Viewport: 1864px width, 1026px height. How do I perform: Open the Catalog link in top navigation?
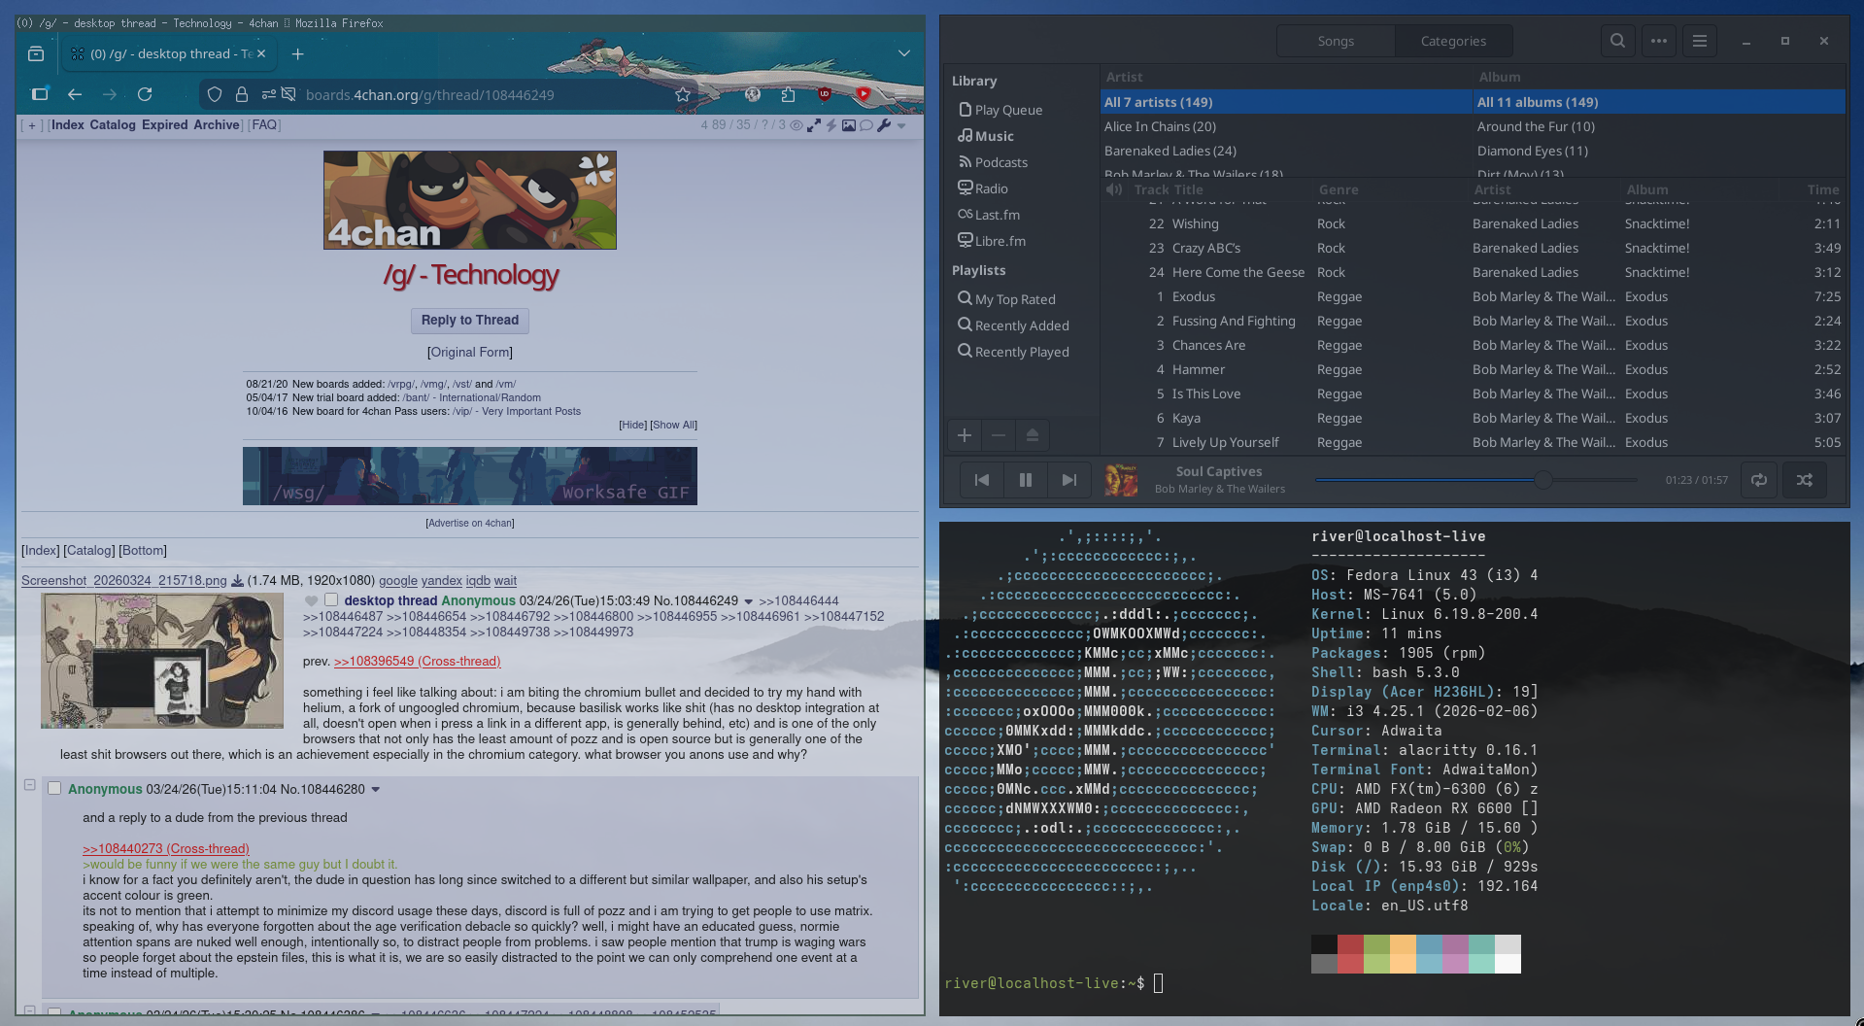click(113, 125)
